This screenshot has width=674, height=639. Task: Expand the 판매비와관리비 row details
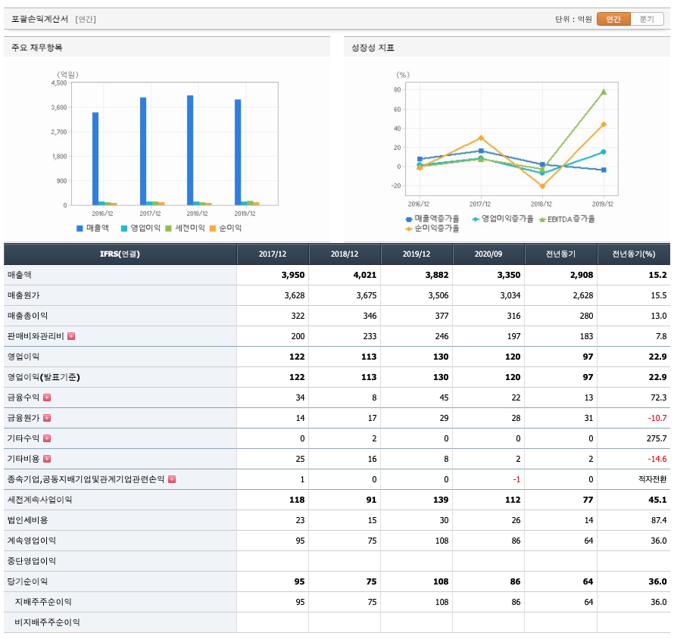click(x=71, y=336)
